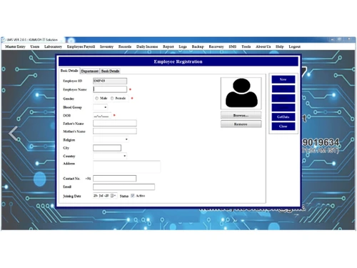Open the Tools menu

(x=246, y=46)
